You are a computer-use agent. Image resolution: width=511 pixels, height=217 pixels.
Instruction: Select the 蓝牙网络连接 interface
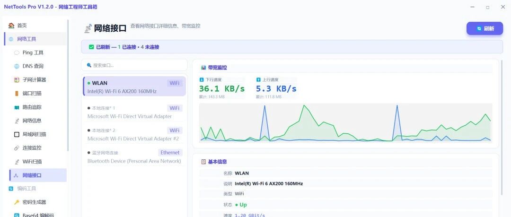click(134, 157)
